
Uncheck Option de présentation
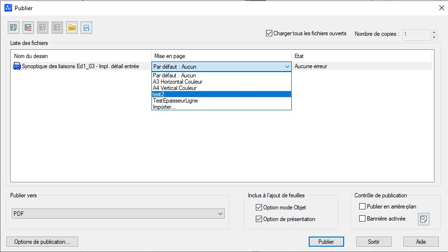(259, 219)
